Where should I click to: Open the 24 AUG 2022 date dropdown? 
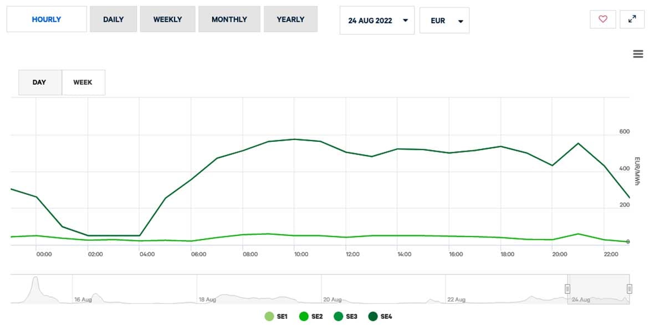377,20
